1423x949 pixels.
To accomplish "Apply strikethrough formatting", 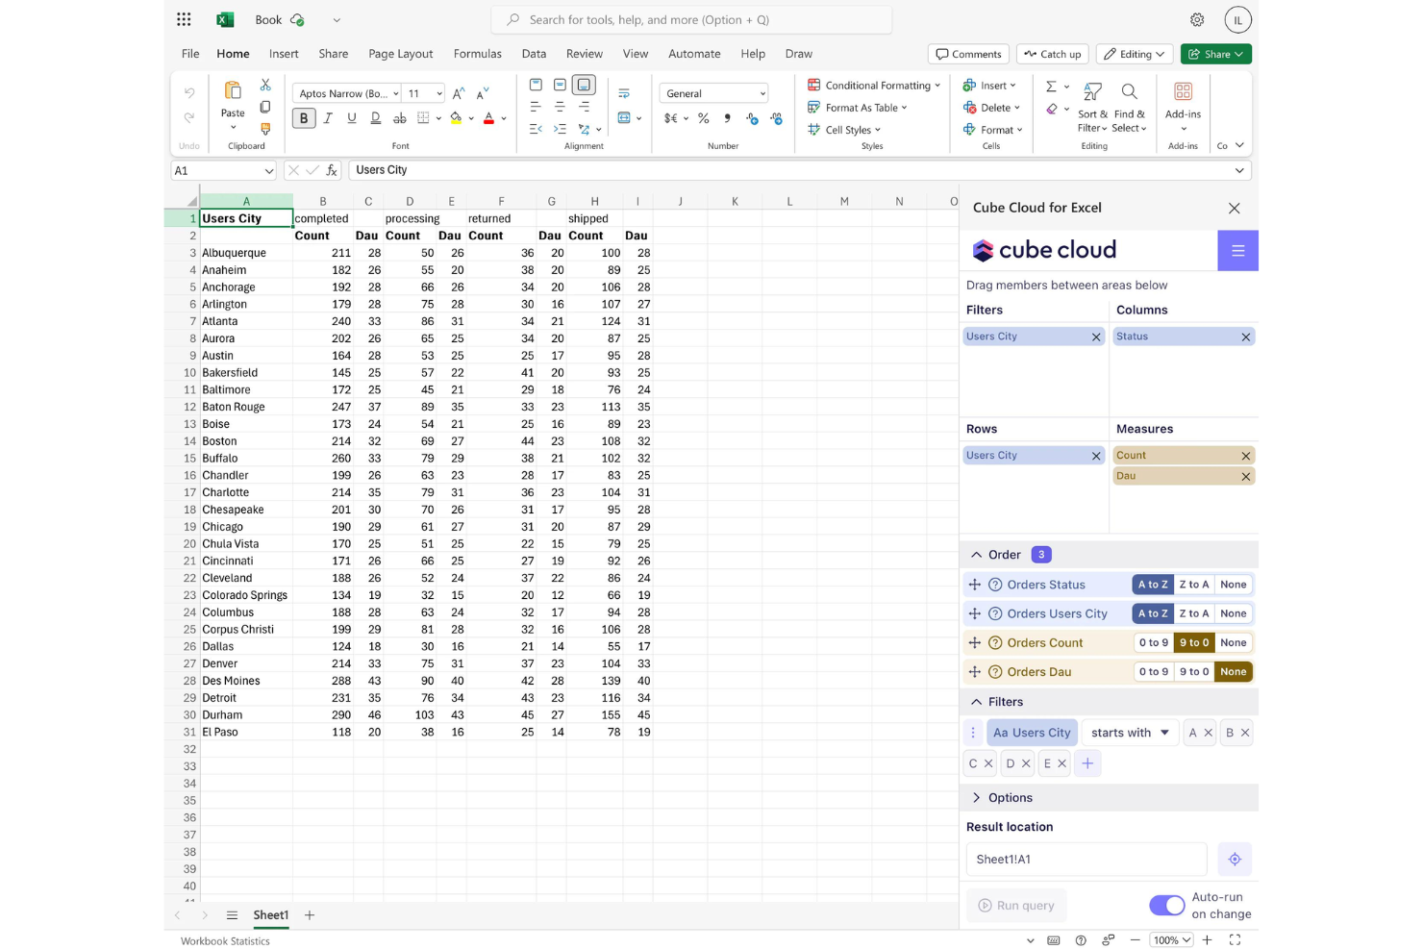I will tap(399, 118).
